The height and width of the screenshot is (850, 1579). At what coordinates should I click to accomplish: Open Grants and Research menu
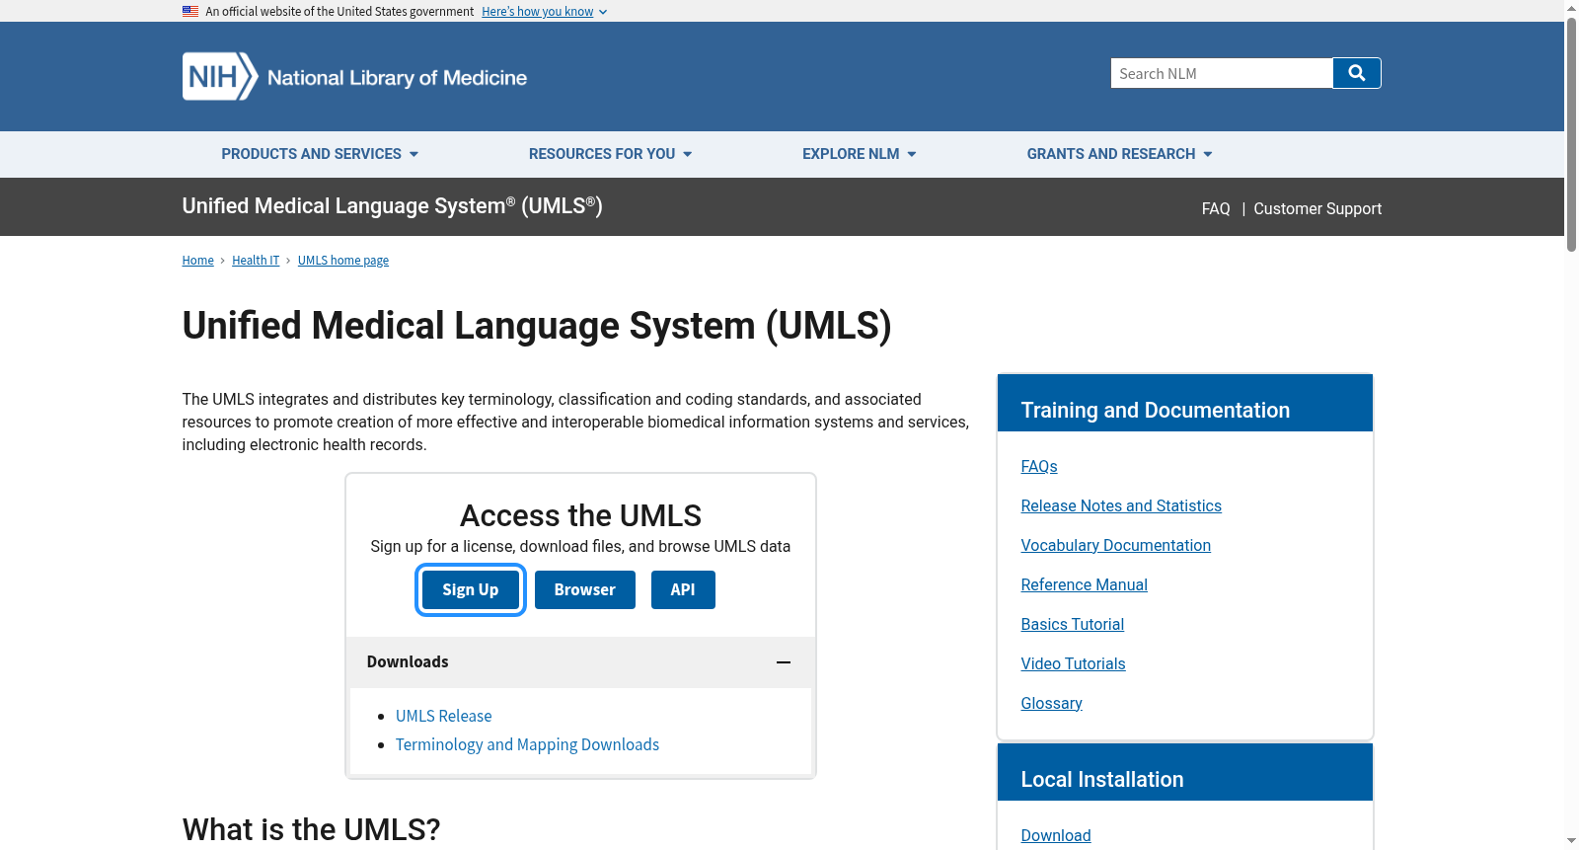point(1119,154)
